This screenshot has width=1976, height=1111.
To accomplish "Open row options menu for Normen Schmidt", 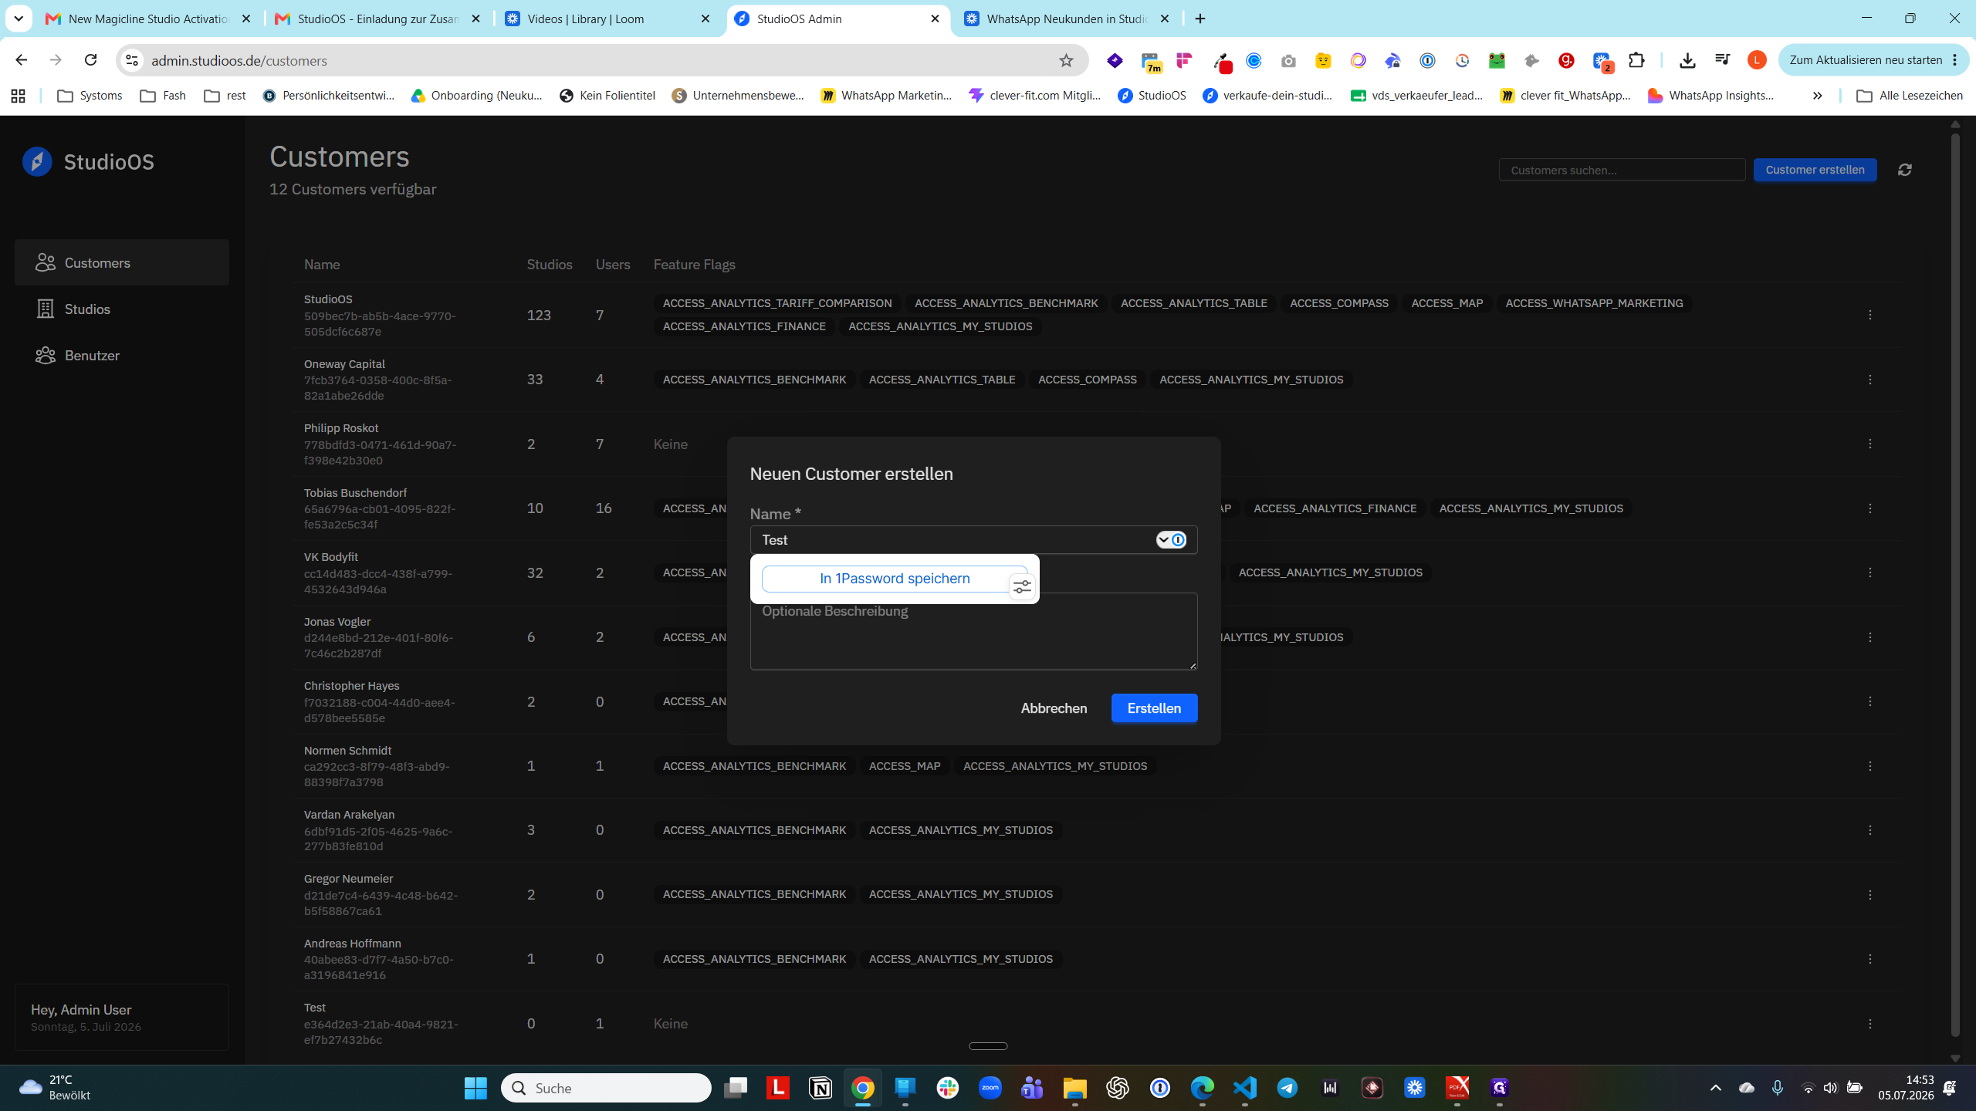I will click(1869, 766).
